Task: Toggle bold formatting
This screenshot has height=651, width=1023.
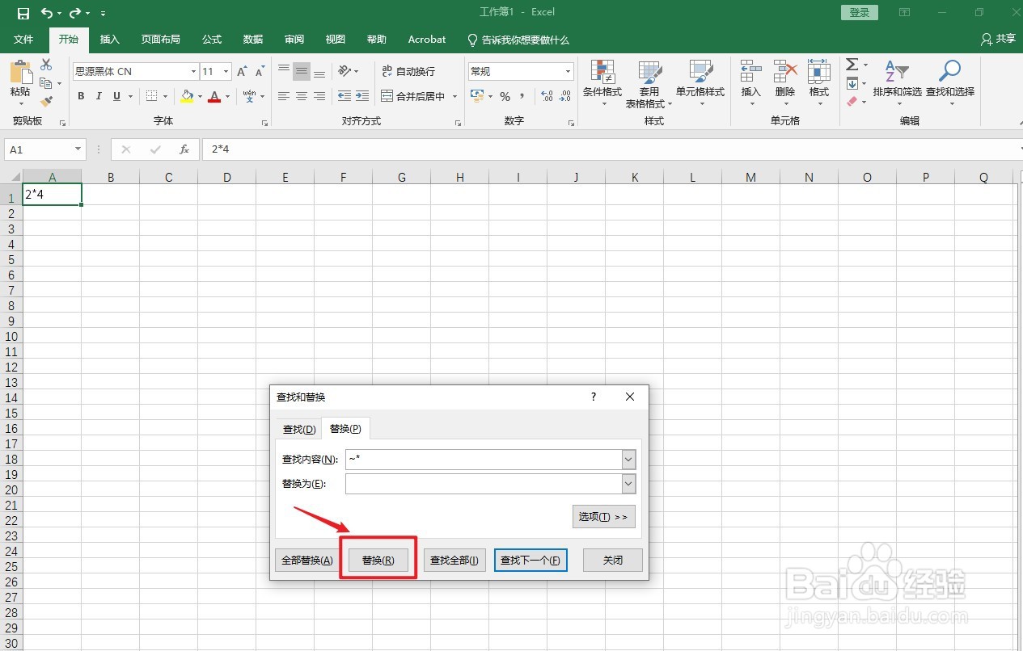Action: tap(81, 96)
